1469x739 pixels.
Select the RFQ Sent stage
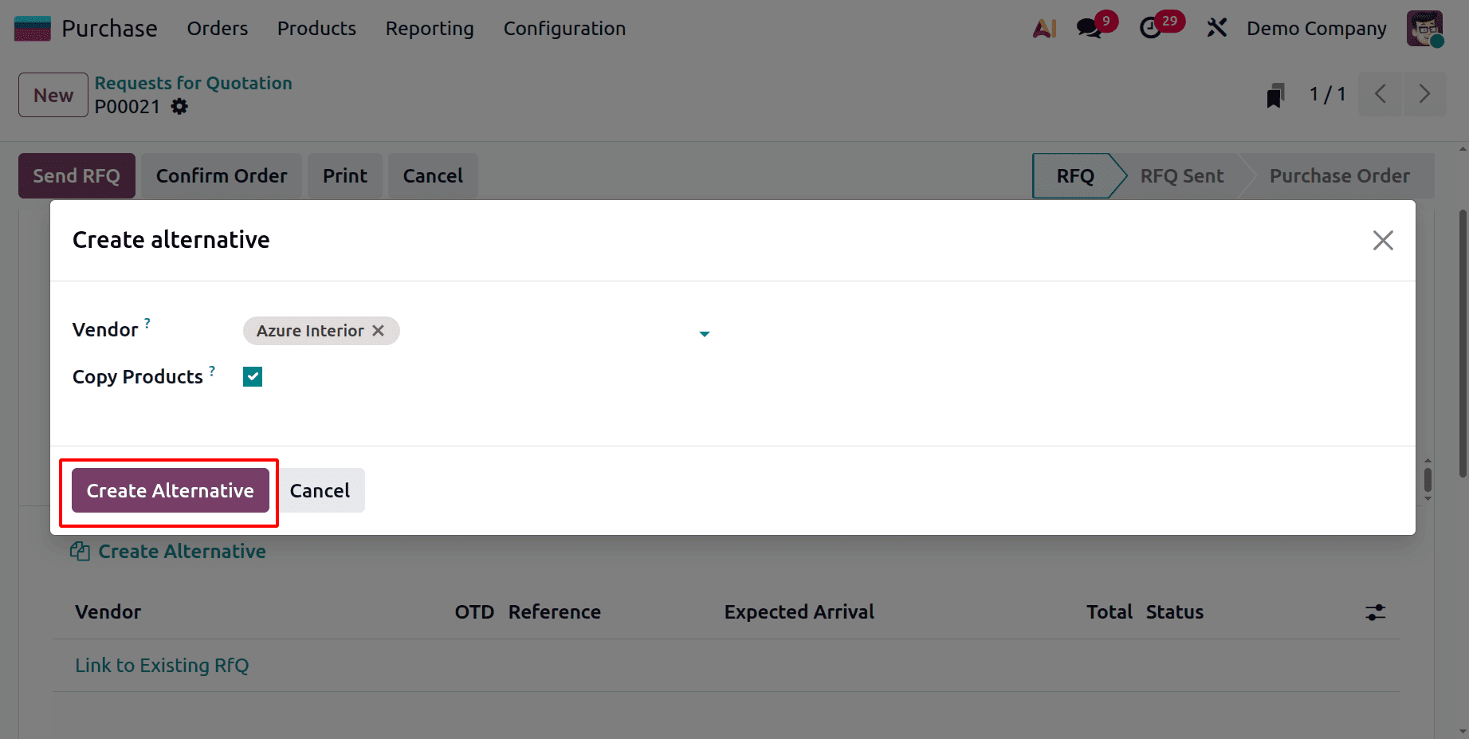[1181, 175]
